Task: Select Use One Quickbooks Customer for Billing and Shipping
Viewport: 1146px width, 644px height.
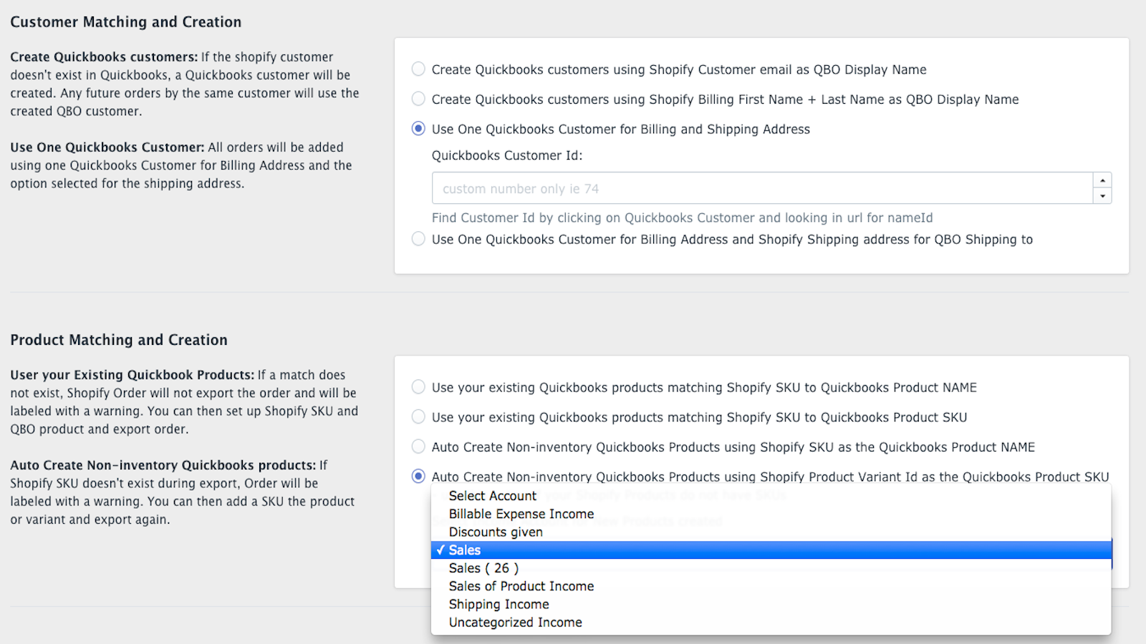Action: pos(418,129)
